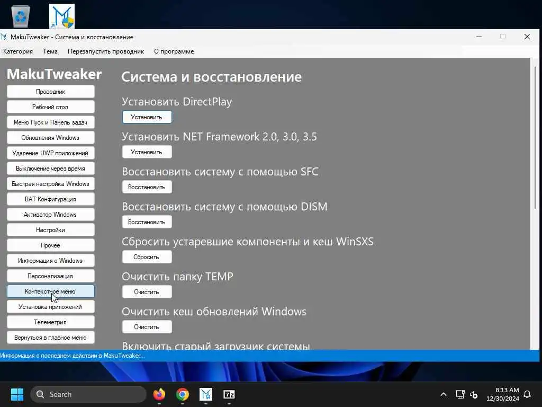Open the MakuTweaker desktop shortcut icon
Screen dimensions: 542x407
[x=62, y=16]
